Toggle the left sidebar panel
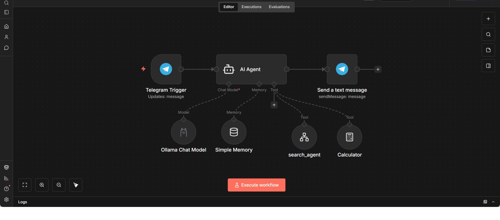 (x=7, y=12)
